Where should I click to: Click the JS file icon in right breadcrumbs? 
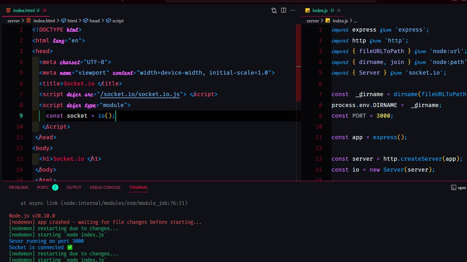pyautogui.click(x=328, y=21)
